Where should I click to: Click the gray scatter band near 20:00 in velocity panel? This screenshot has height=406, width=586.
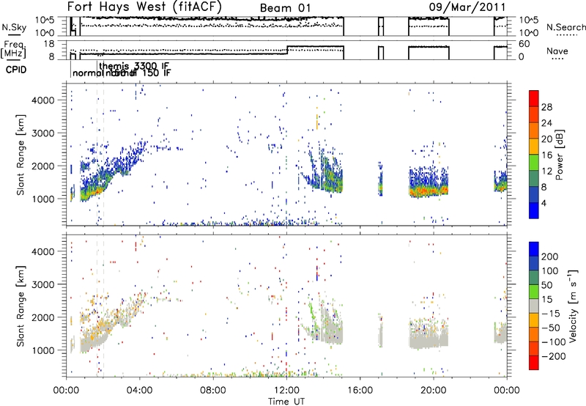pos(429,340)
